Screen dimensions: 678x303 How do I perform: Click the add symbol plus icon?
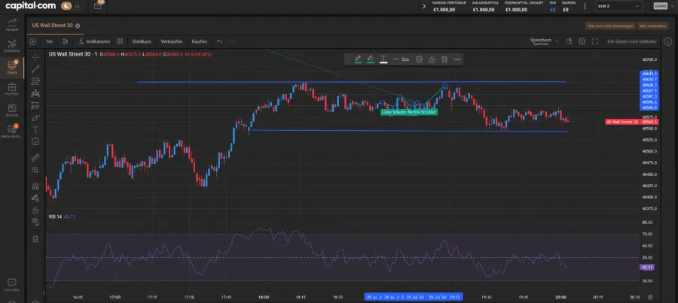pos(33,41)
